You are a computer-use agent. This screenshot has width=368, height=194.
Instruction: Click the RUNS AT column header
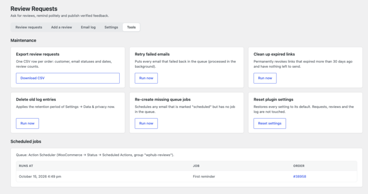tap(26, 166)
